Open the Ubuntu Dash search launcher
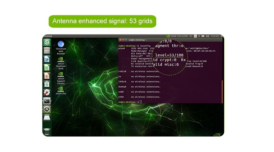Viewport: 274px width, 152px height. [x=47, y=42]
